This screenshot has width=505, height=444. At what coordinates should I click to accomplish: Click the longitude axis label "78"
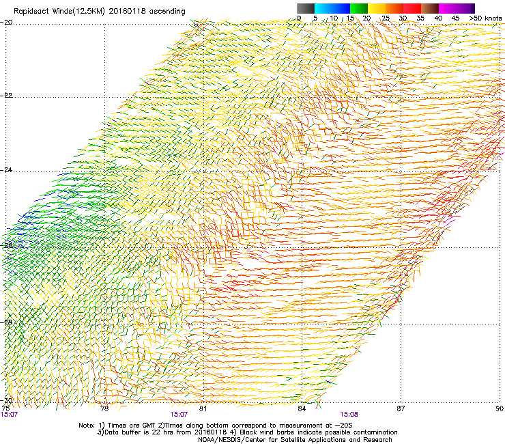104,409
